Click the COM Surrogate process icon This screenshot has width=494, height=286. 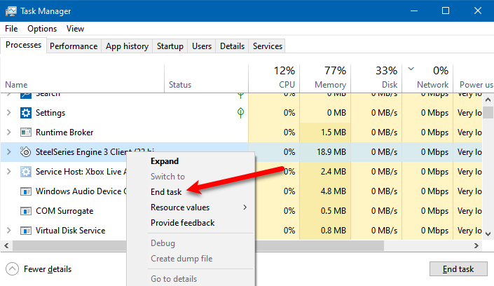point(26,211)
